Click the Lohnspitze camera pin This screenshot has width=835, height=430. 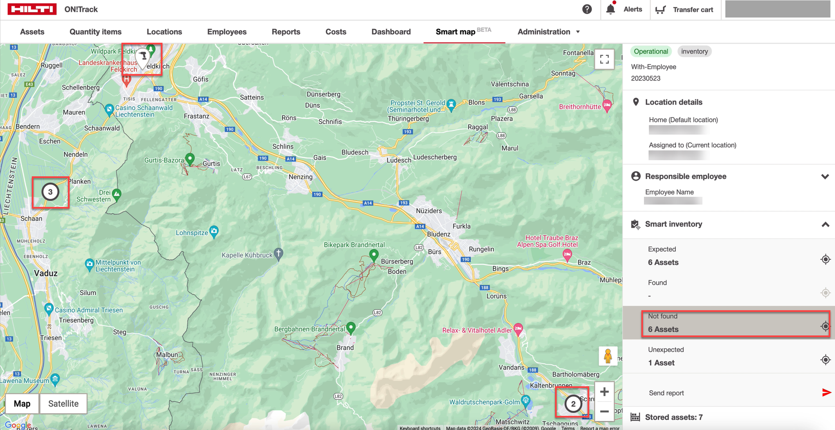tap(214, 232)
